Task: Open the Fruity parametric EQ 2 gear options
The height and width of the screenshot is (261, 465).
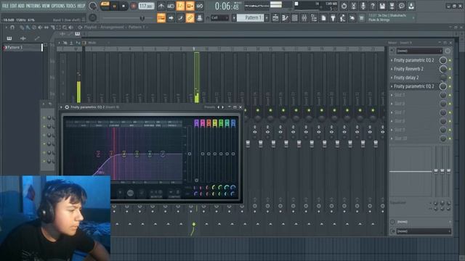Action: (x=67, y=107)
